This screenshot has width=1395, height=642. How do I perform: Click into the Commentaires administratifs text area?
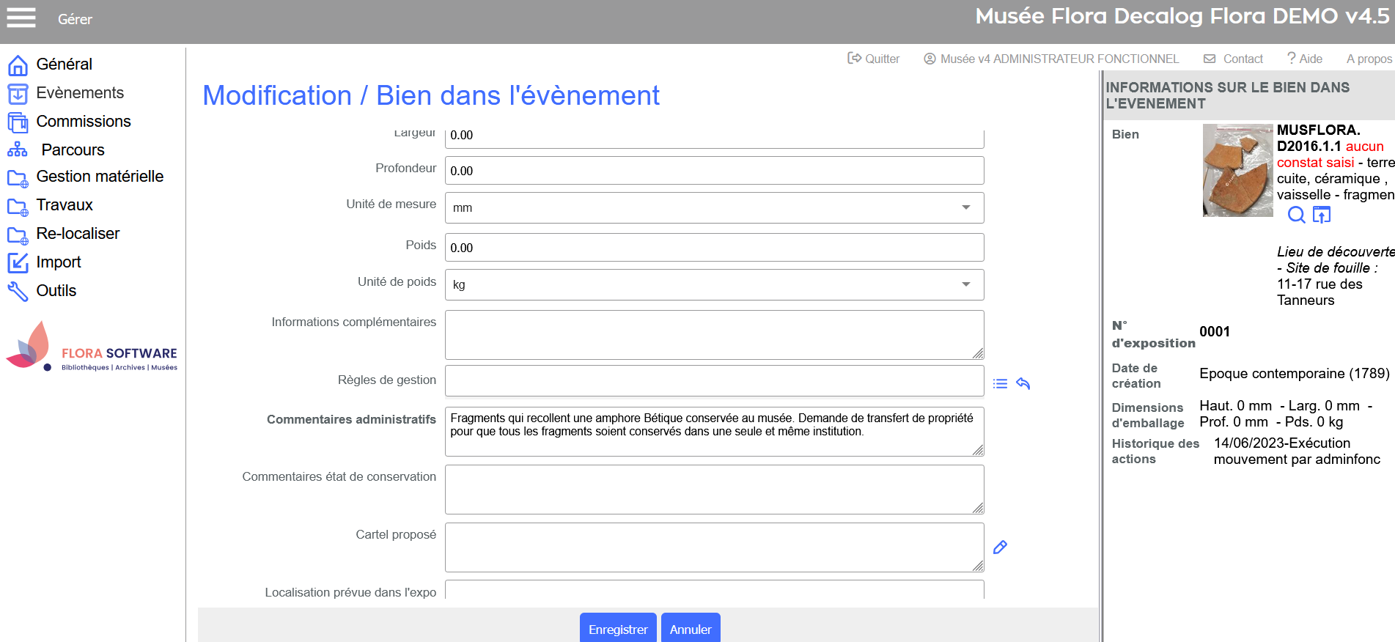pos(713,441)
